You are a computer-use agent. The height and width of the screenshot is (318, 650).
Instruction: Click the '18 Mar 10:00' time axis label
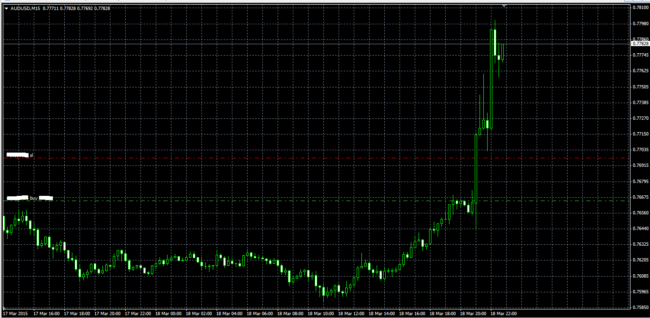pos(321,314)
